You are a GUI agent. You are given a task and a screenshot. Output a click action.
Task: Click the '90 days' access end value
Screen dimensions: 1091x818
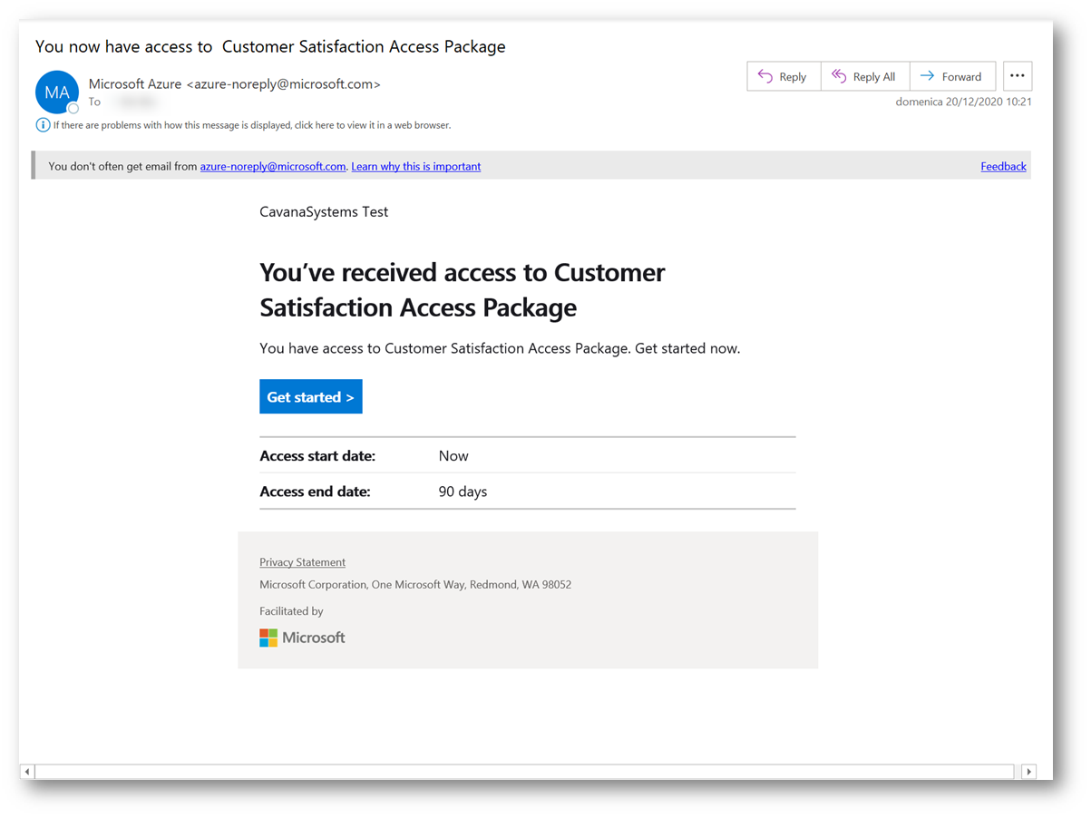coord(463,492)
